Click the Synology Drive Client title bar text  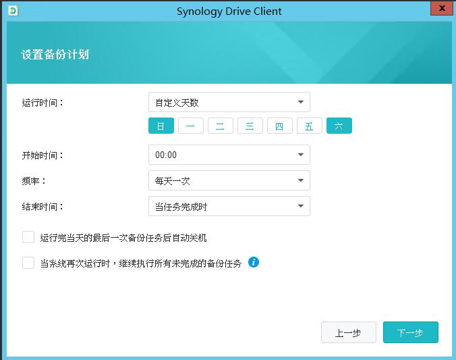229,11
